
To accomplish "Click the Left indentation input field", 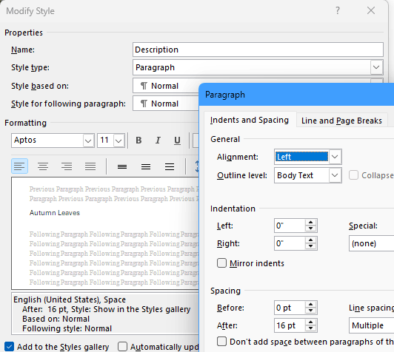I will (x=290, y=226).
